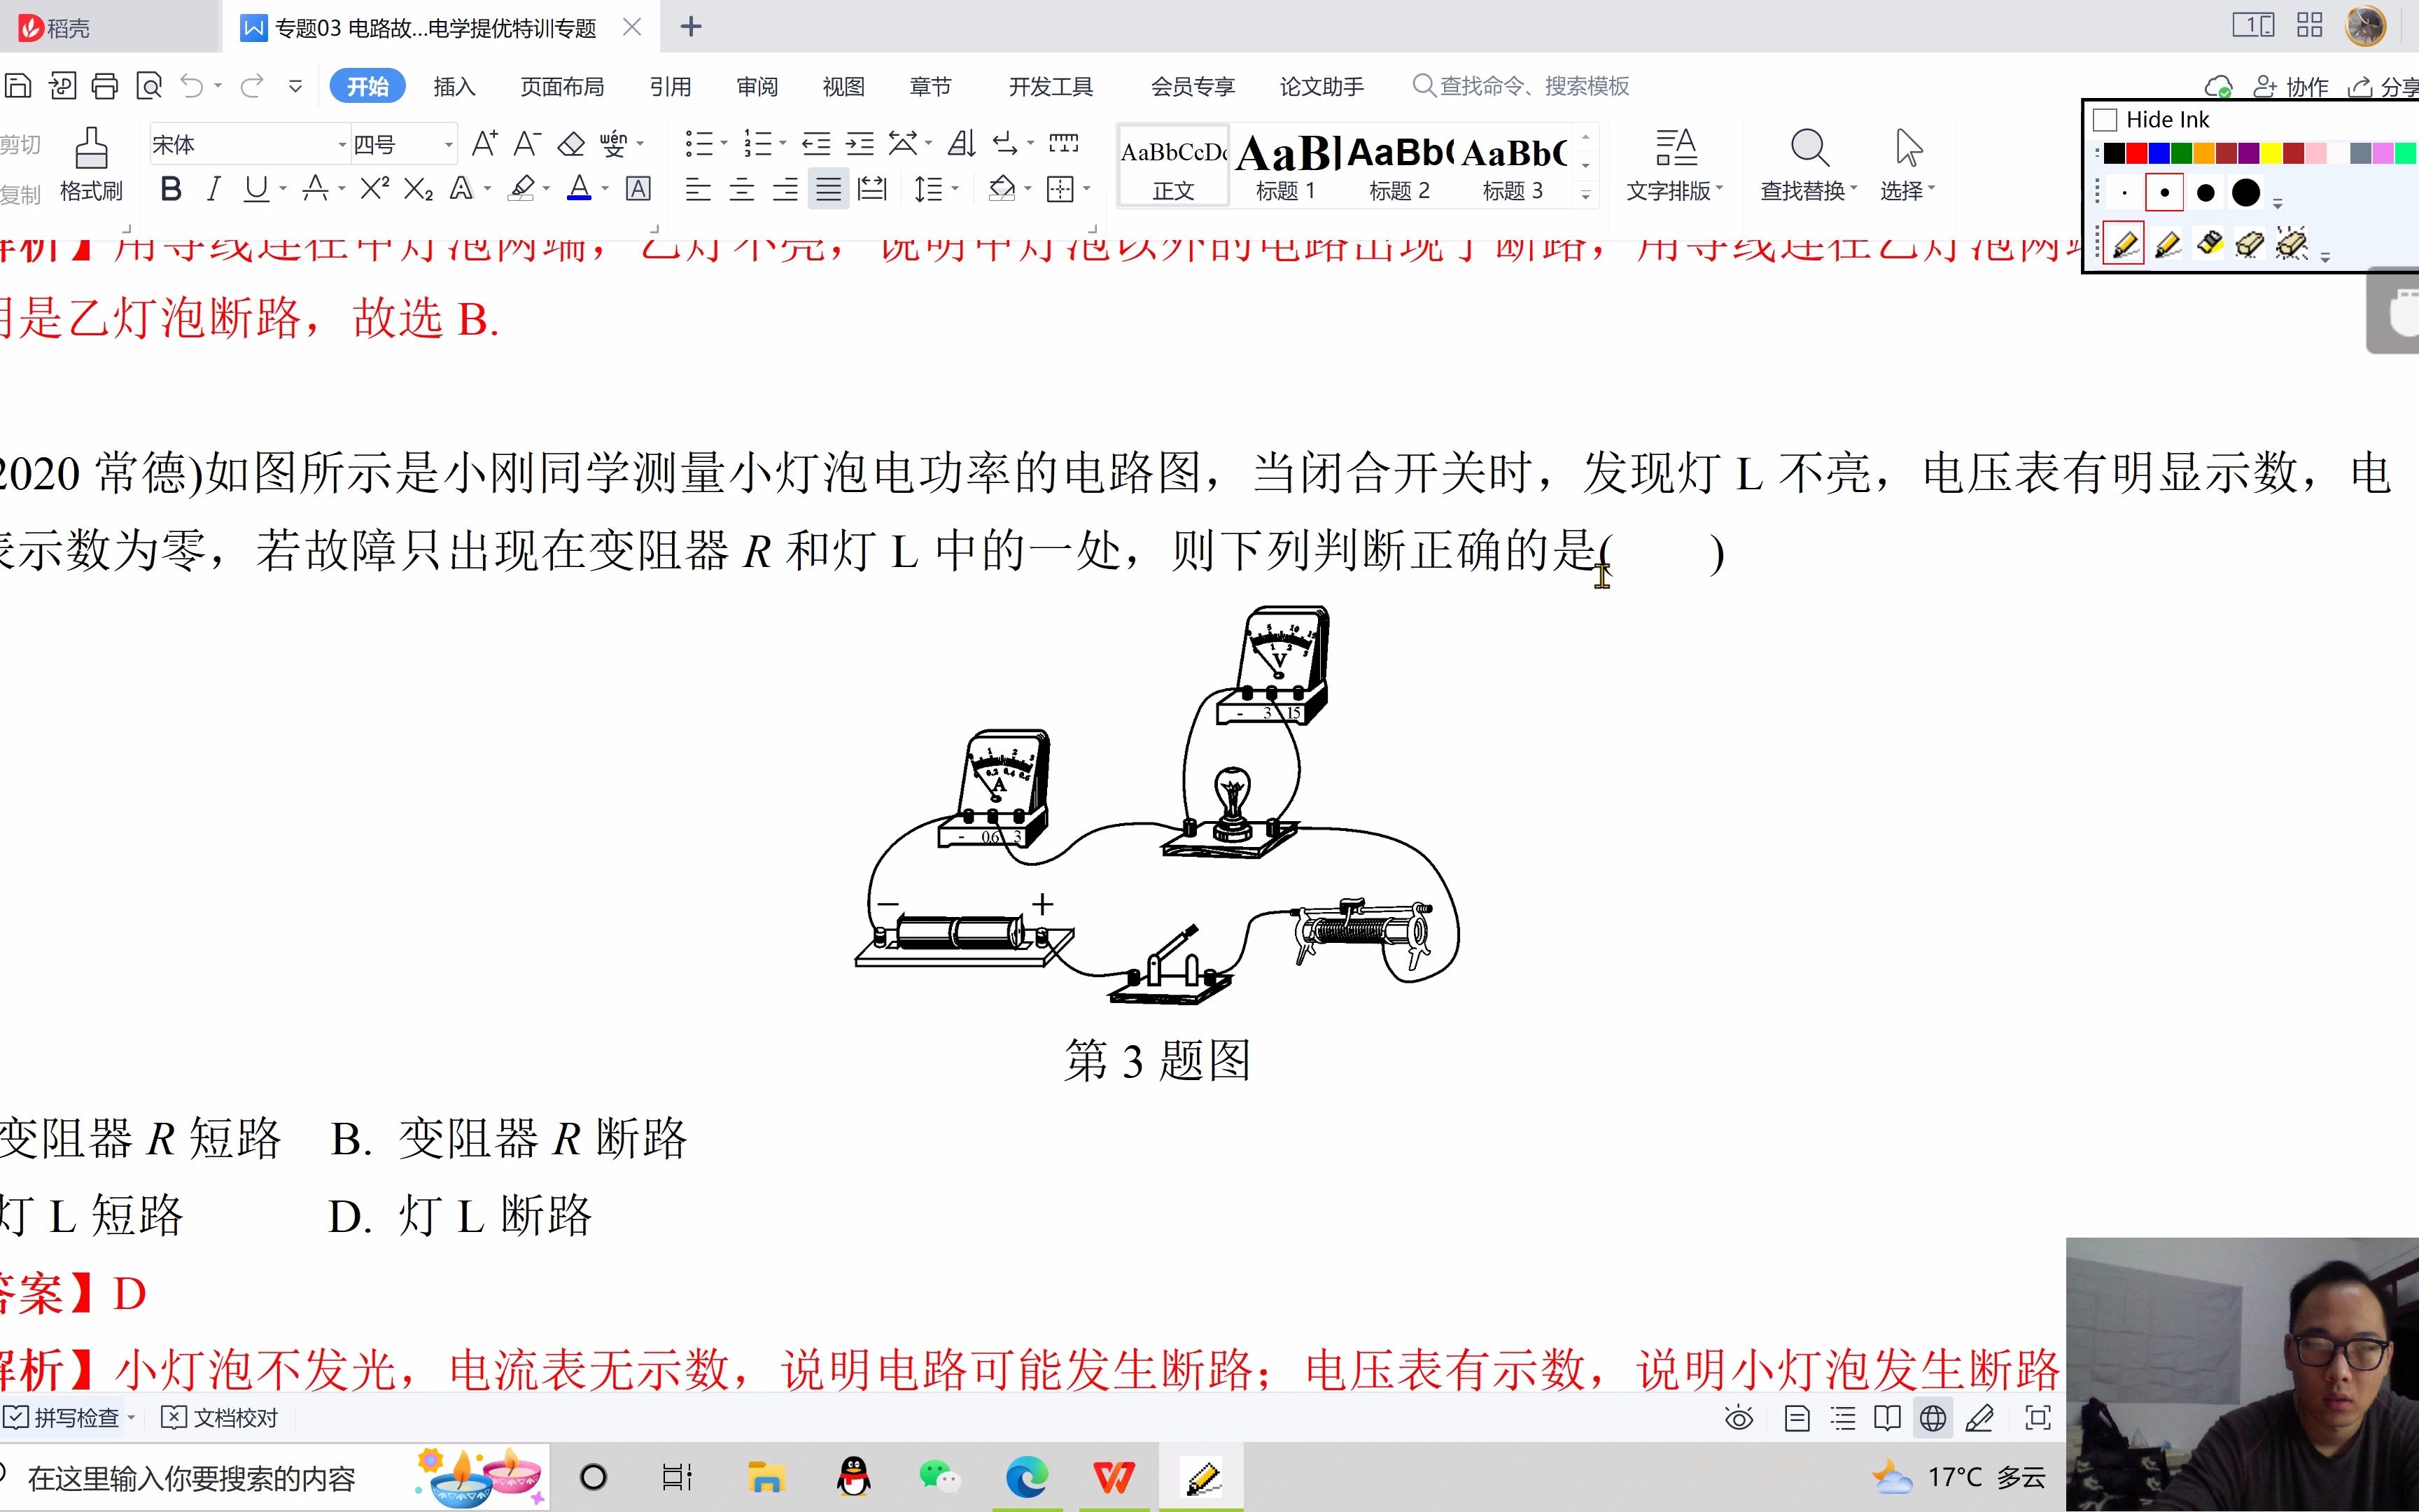Open the 插入 (Insert) ribbon tab
2419x1512 pixels.
454,87
